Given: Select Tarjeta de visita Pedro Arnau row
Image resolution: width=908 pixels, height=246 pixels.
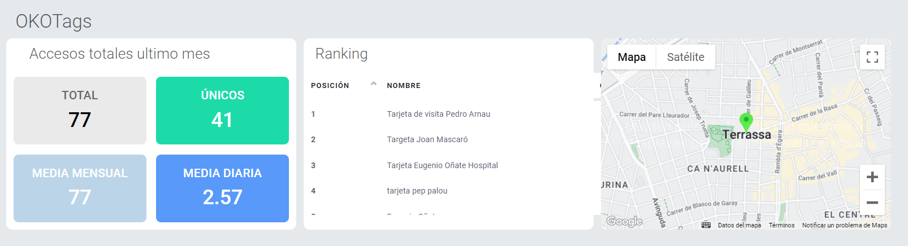Looking at the screenshot, I should click(x=449, y=114).
